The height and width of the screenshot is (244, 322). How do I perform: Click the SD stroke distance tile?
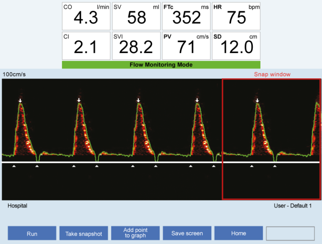point(236,46)
